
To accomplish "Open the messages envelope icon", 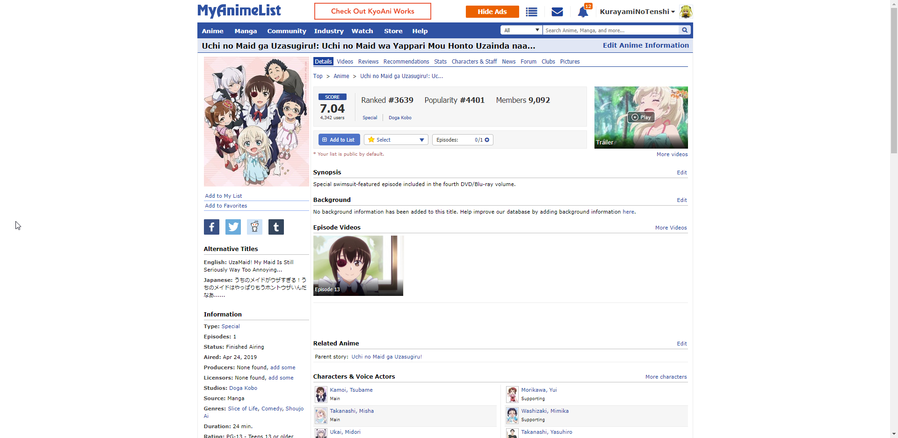I will (x=557, y=12).
